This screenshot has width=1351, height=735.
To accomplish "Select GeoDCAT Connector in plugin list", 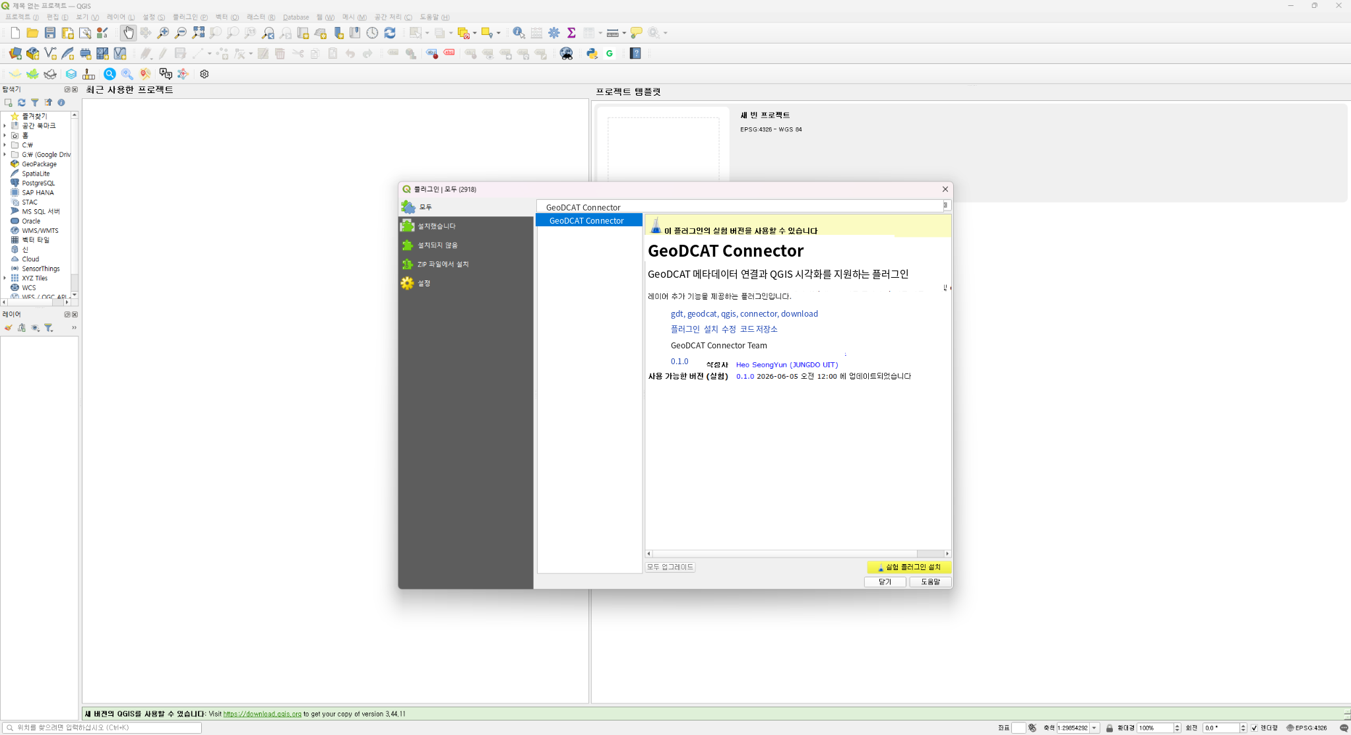I will [589, 220].
